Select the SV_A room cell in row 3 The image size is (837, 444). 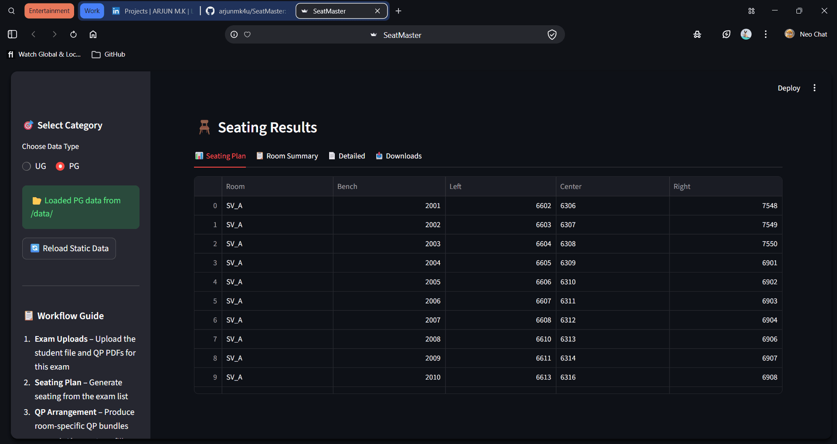[x=277, y=263]
